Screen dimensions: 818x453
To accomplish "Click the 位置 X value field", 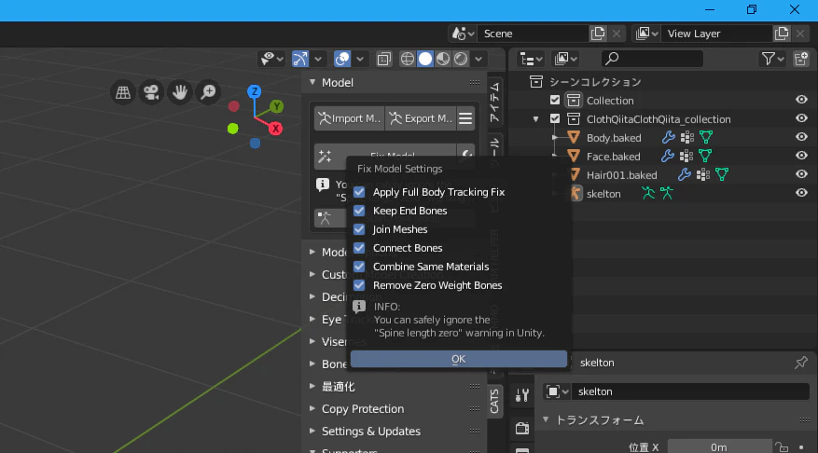I will click(x=719, y=446).
